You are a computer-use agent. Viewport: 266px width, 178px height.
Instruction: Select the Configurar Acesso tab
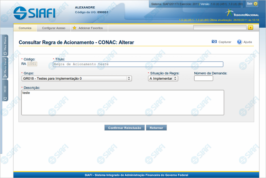[x=54, y=28]
